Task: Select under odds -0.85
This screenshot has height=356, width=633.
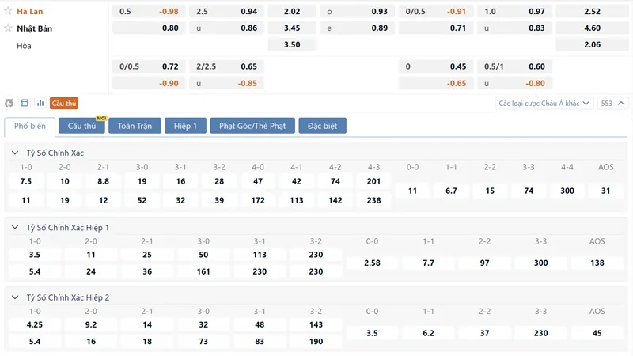Action: pos(226,83)
